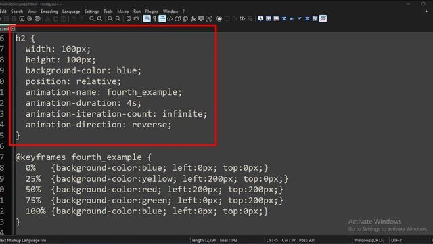The width and height of the screenshot is (433, 244).
Task: Close the html file tab
Action: point(13,28)
